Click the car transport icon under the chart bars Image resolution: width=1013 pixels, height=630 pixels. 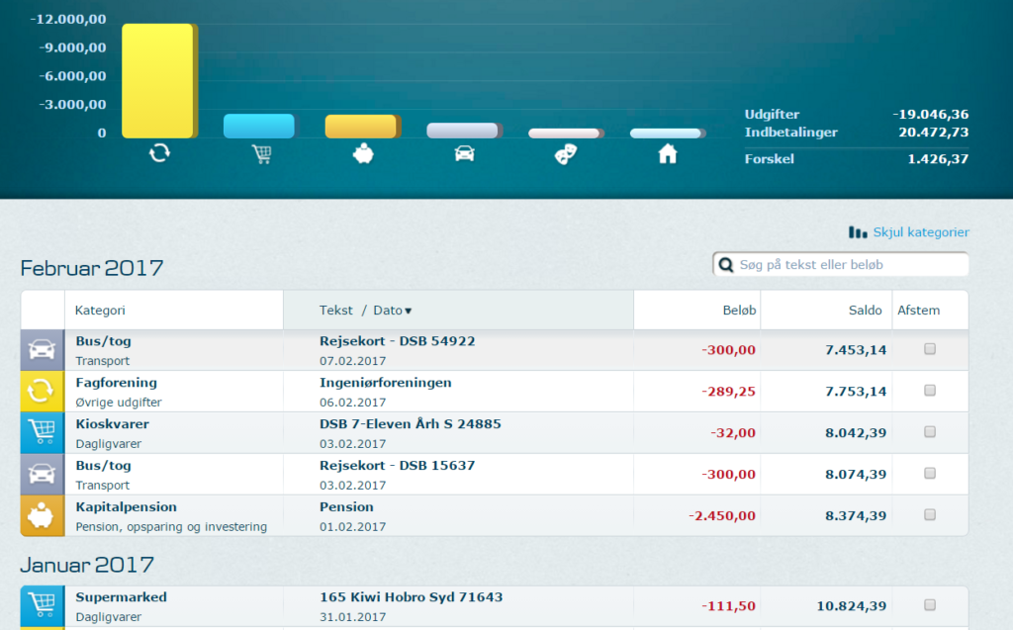(x=463, y=154)
